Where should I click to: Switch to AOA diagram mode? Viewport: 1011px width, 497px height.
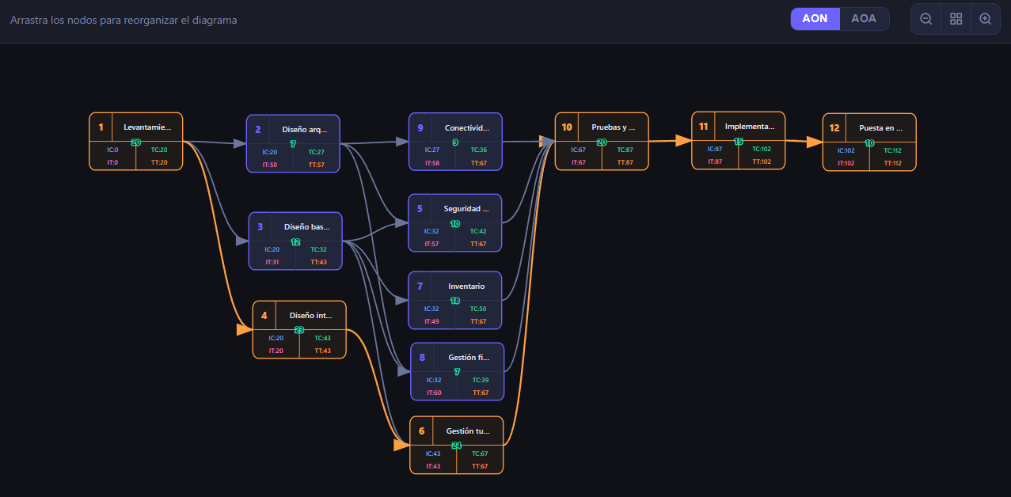click(864, 19)
